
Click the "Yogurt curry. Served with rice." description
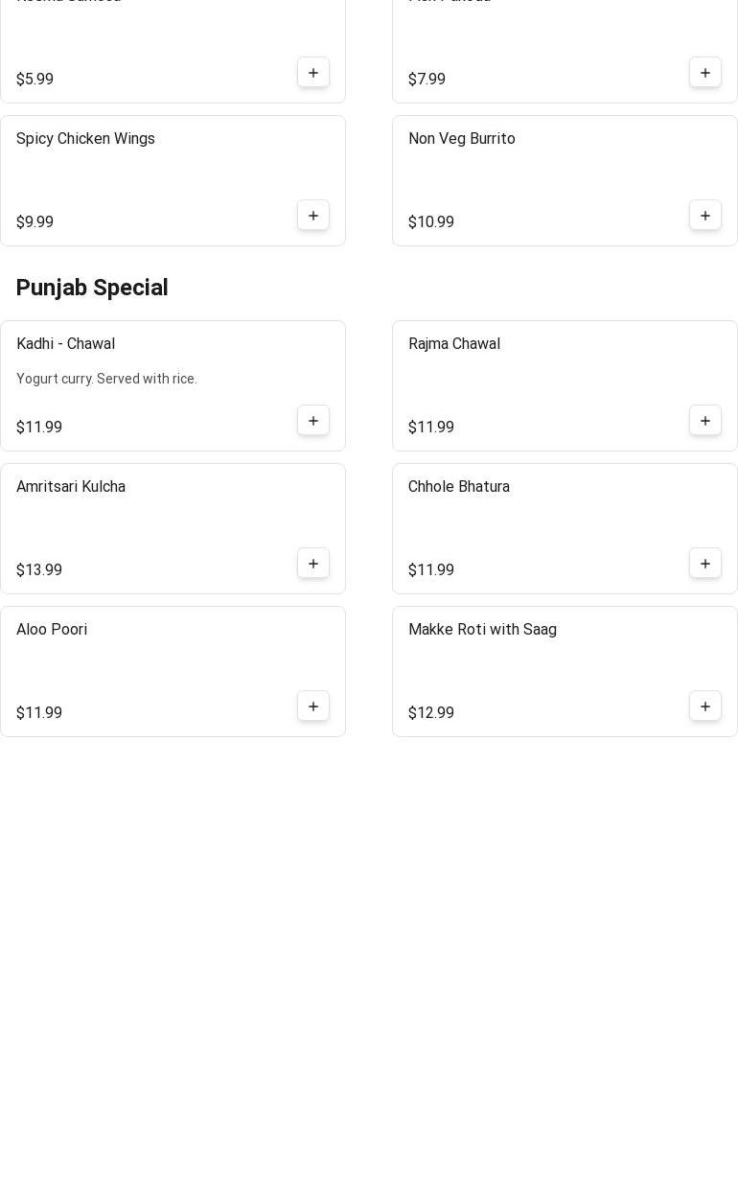point(106,379)
